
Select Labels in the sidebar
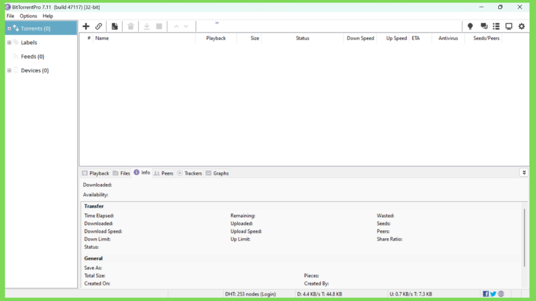(x=29, y=42)
